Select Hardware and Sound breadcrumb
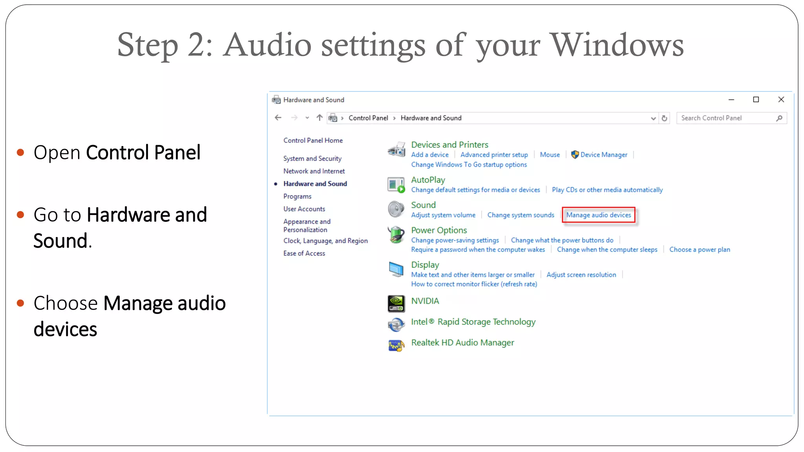Image resolution: width=804 pixels, height=452 pixels. tap(431, 118)
